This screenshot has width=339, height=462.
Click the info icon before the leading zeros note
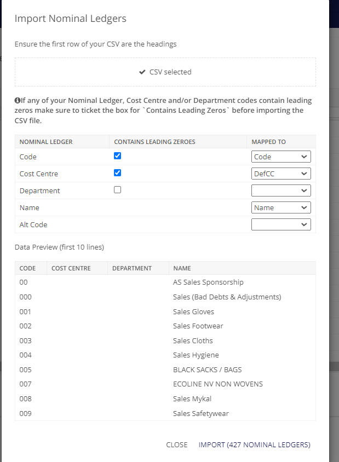click(x=17, y=101)
